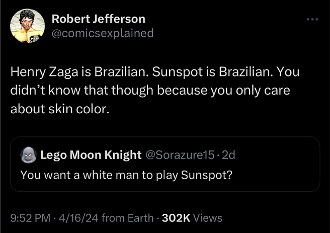The width and height of the screenshot is (330, 233).
Task: Click the line "about skin color."
Action: tap(59, 109)
